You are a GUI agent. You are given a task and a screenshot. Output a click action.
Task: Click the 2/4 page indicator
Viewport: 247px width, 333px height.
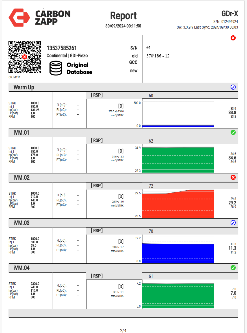point(123,330)
